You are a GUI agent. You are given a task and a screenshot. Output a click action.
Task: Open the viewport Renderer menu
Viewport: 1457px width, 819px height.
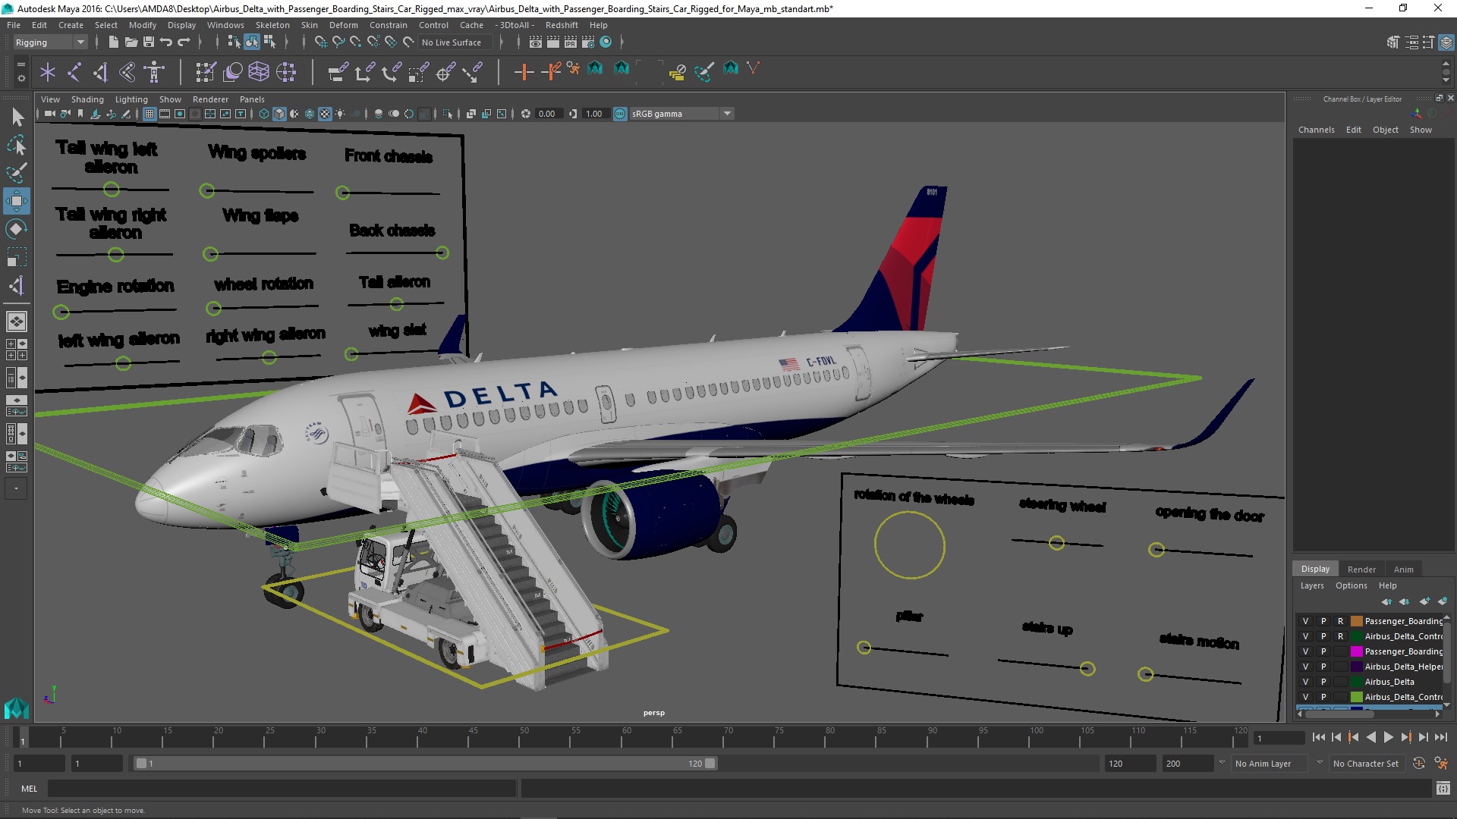coord(210,99)
